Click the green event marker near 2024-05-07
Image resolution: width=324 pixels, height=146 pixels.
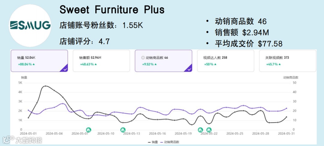click(x=88, y=130)
